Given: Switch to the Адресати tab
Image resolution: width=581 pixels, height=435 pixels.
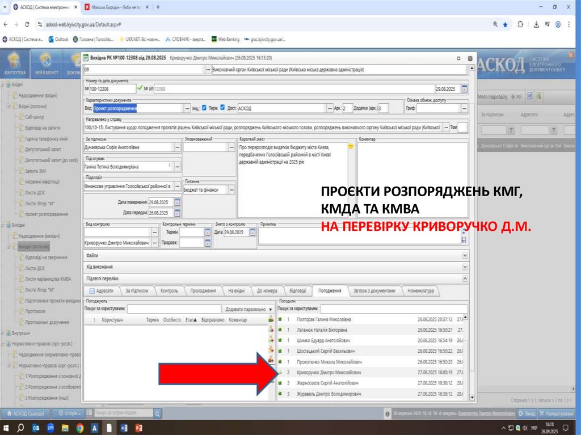Looking at the screenshot, I should (101, 291).
